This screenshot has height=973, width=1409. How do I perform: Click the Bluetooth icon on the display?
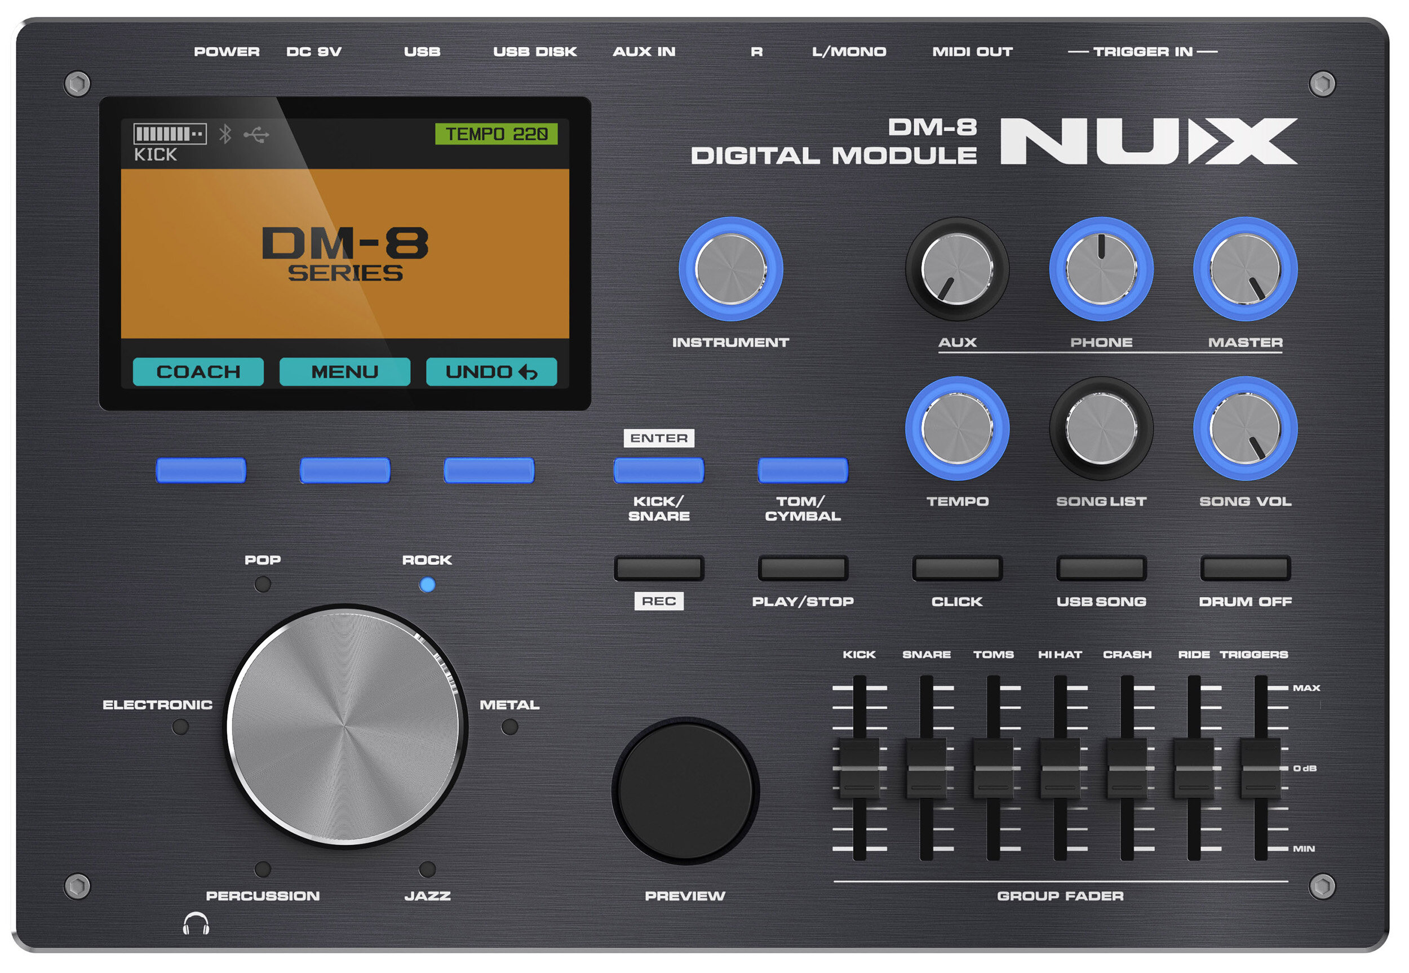pyautogui.click(x=225, y=134)
